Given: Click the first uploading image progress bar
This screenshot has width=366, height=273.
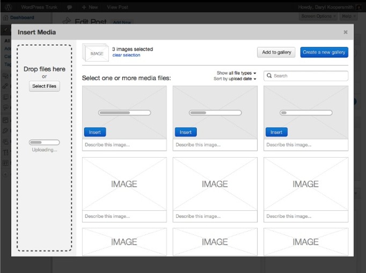Looking at the screenshot, I should click(125, 113).
